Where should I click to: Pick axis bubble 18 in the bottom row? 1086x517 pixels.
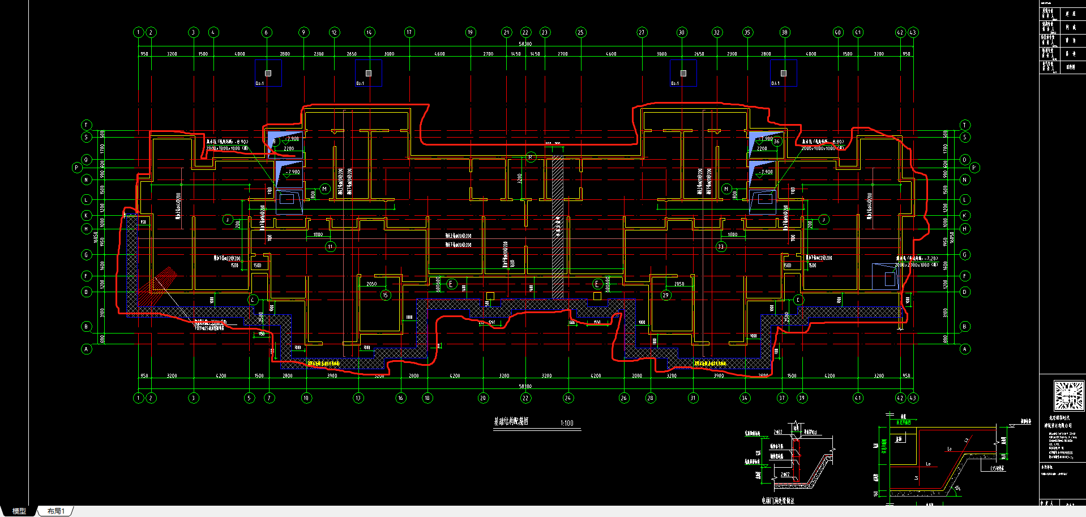[427, 398]
